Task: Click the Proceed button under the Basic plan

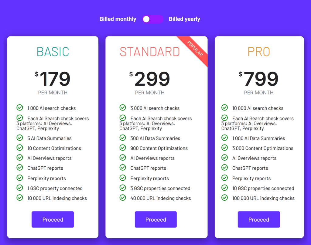Action: coord(53,219)
